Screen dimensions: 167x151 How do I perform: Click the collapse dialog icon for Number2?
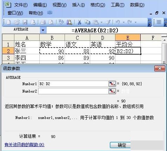pos(112,91)
